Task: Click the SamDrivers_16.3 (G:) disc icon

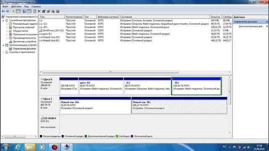Action: [x=41, y=31]
